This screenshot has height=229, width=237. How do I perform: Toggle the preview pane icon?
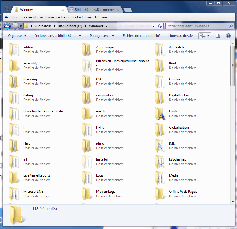coord(218,36)
